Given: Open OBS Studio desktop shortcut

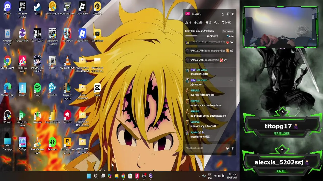Looking at the screenshot, I should (x=7, y=117).
